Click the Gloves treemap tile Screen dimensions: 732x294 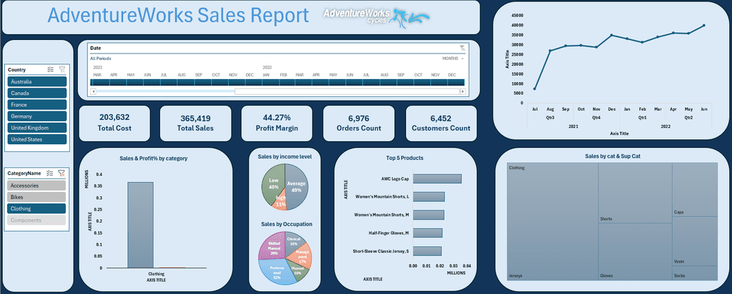(x=635, y=252)
